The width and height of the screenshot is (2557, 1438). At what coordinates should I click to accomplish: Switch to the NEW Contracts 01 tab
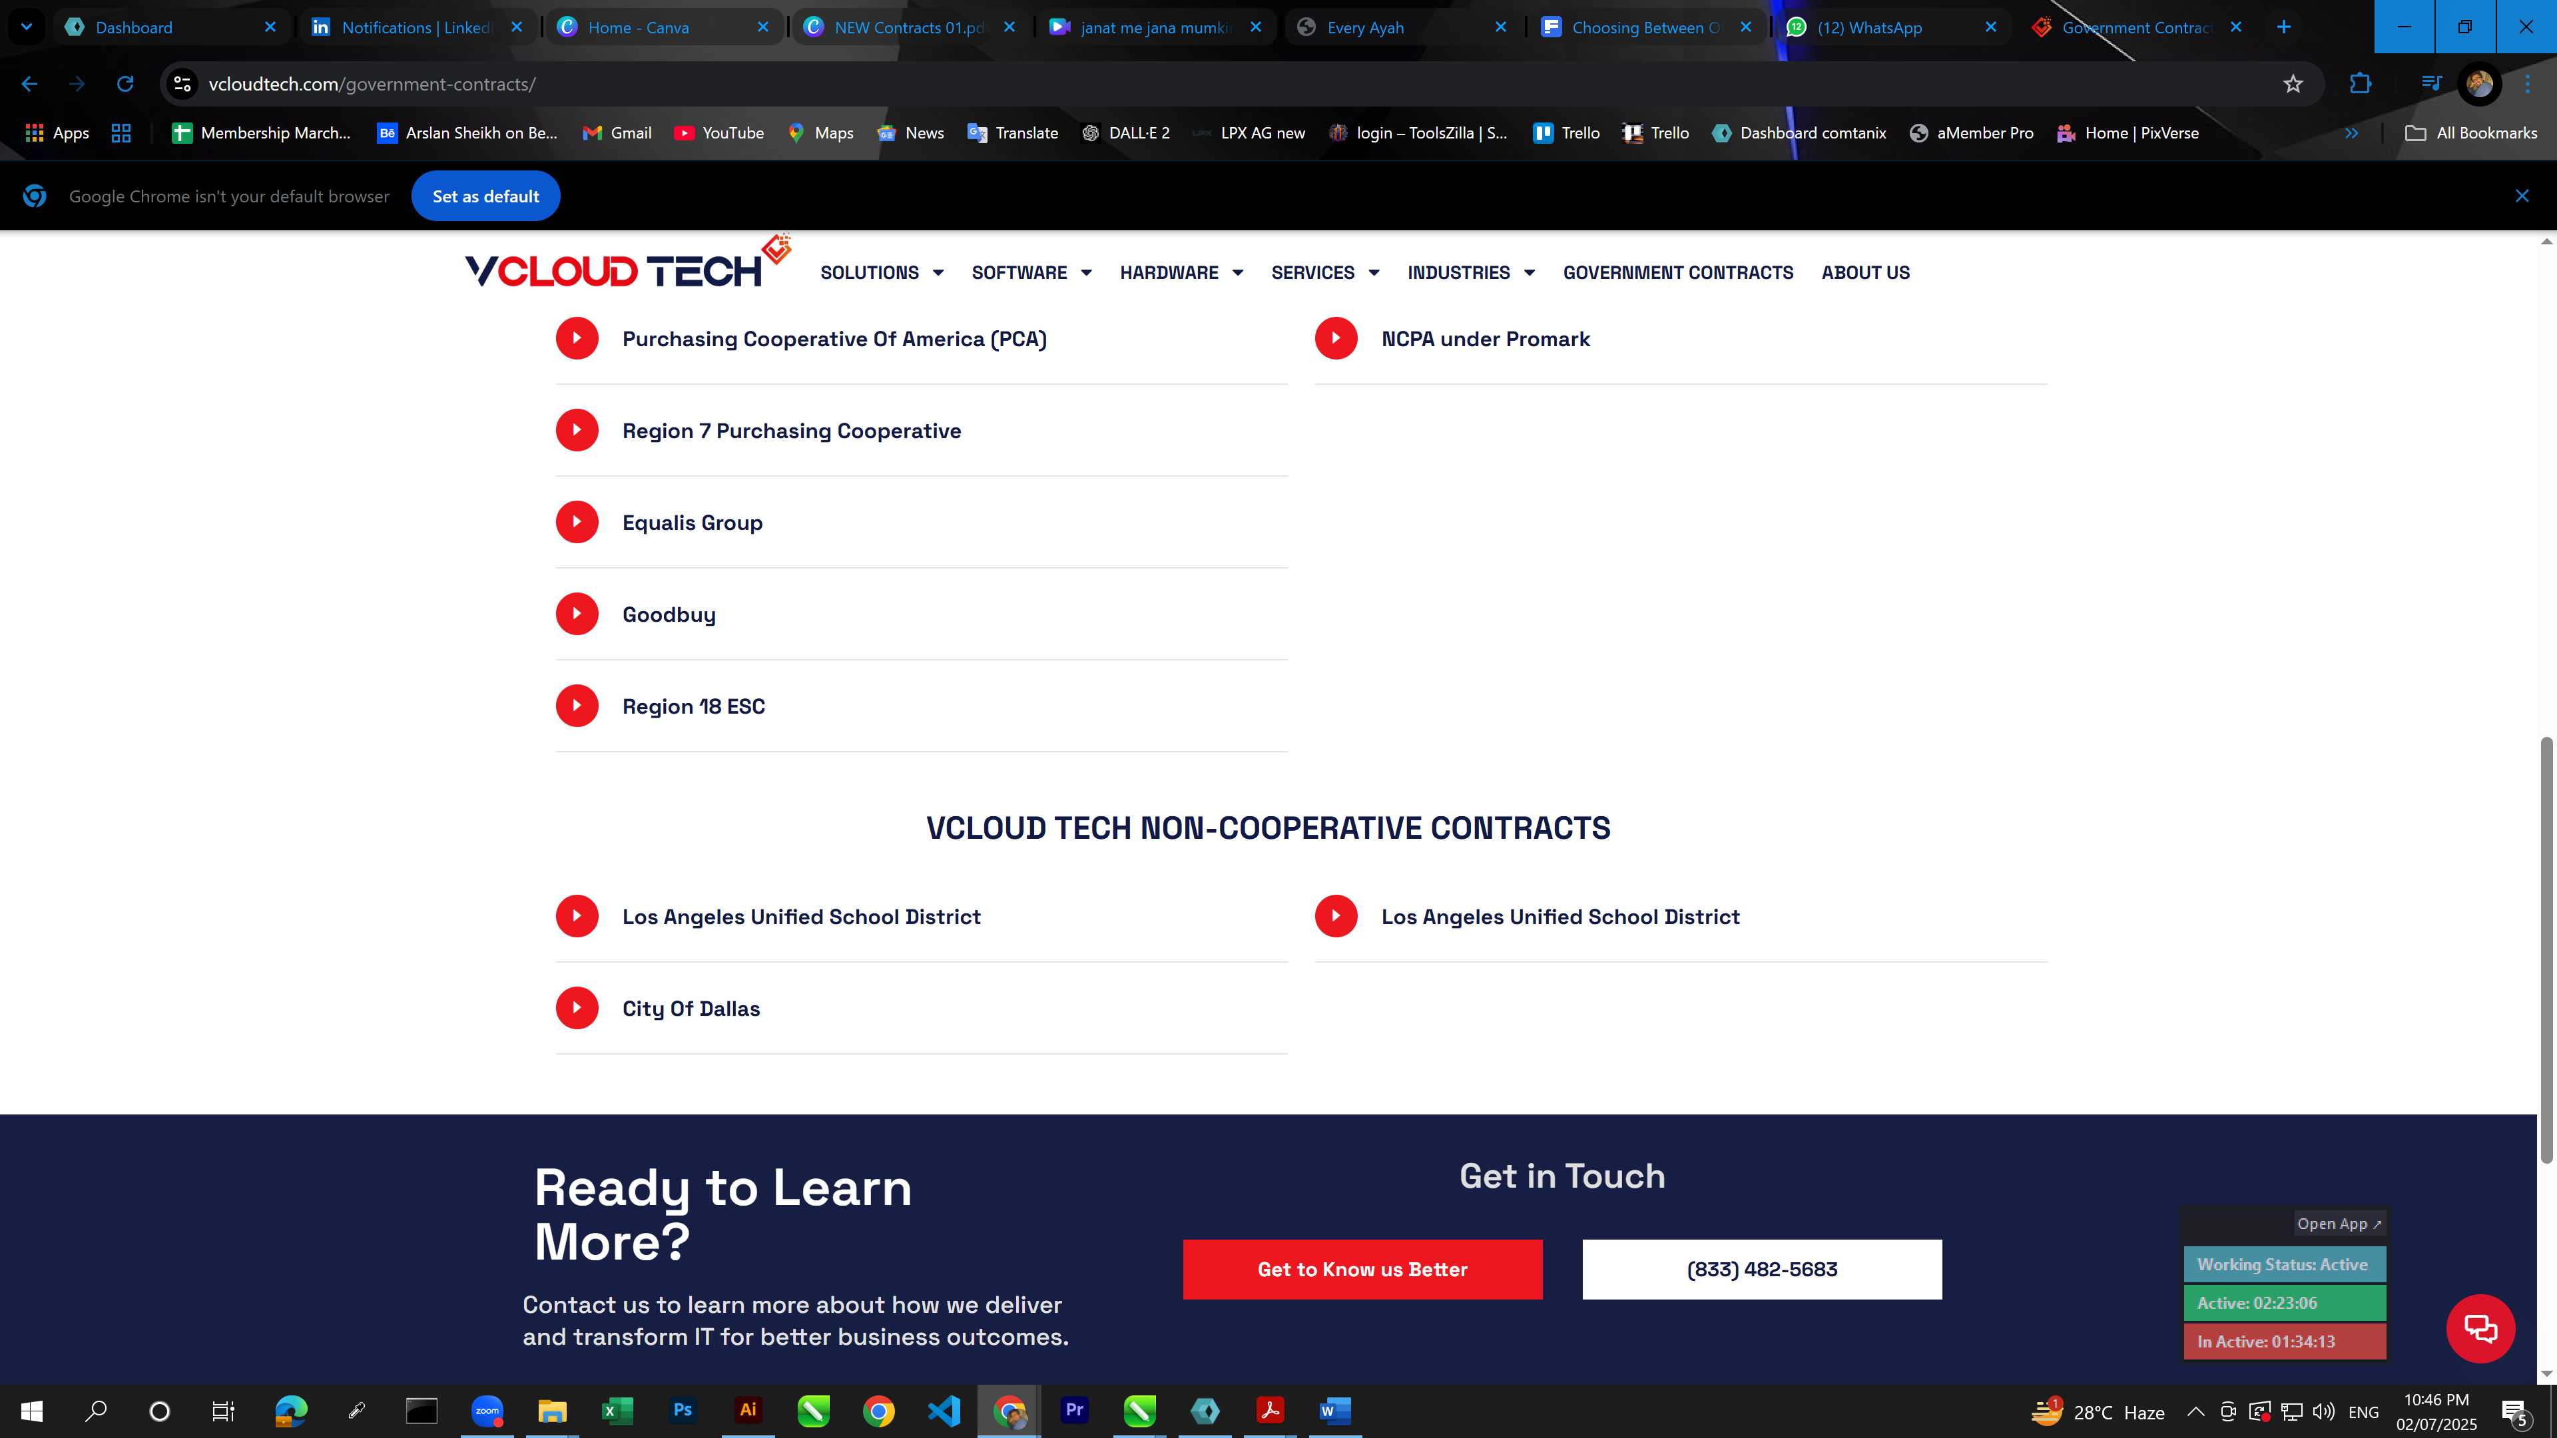pyautogui.click(x=909, y=27)
